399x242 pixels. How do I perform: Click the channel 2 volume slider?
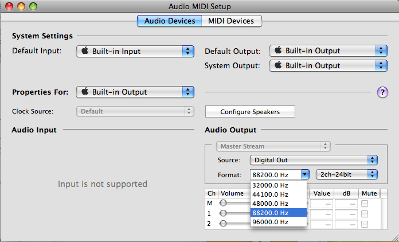tap(225, 223)
